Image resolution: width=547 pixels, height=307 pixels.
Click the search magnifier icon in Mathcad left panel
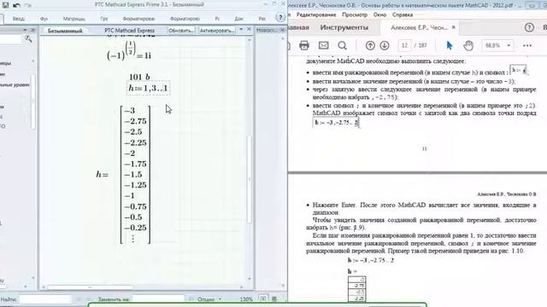28,39
